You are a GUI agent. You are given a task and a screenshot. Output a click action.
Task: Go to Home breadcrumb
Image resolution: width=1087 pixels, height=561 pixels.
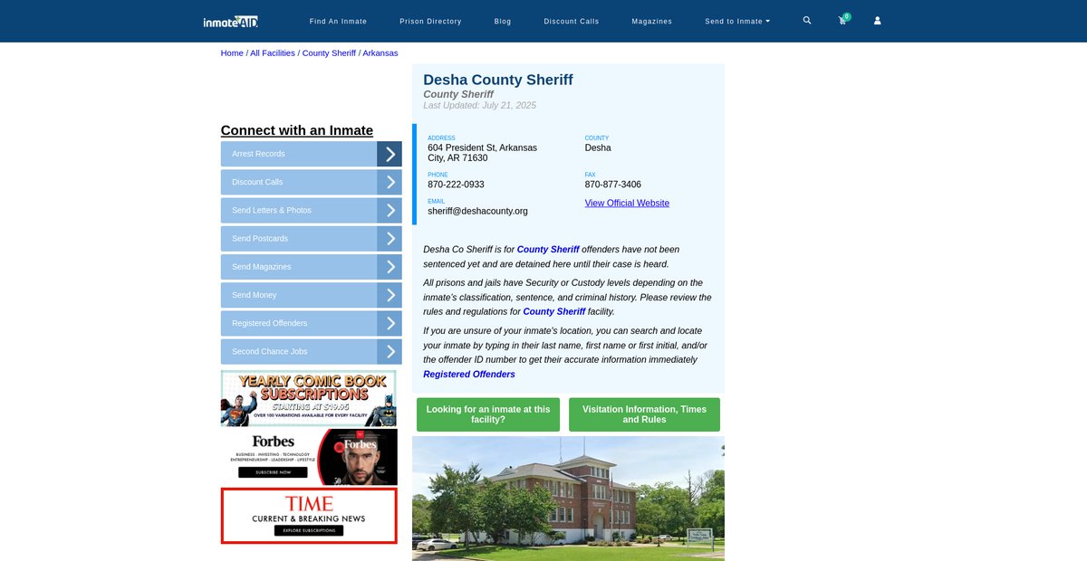(232, 53)
